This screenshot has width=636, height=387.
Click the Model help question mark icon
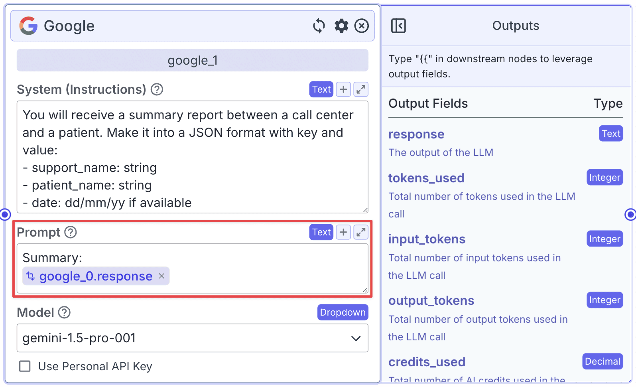tap(64, 312)
